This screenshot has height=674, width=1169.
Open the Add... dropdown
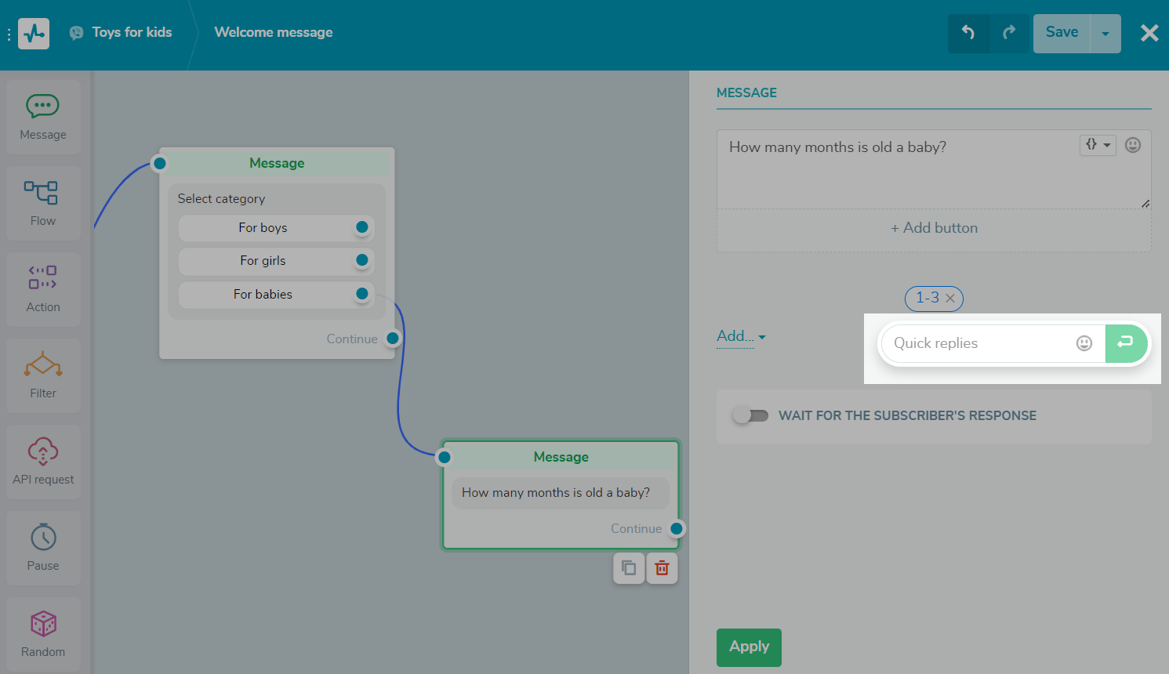(741, 336)
